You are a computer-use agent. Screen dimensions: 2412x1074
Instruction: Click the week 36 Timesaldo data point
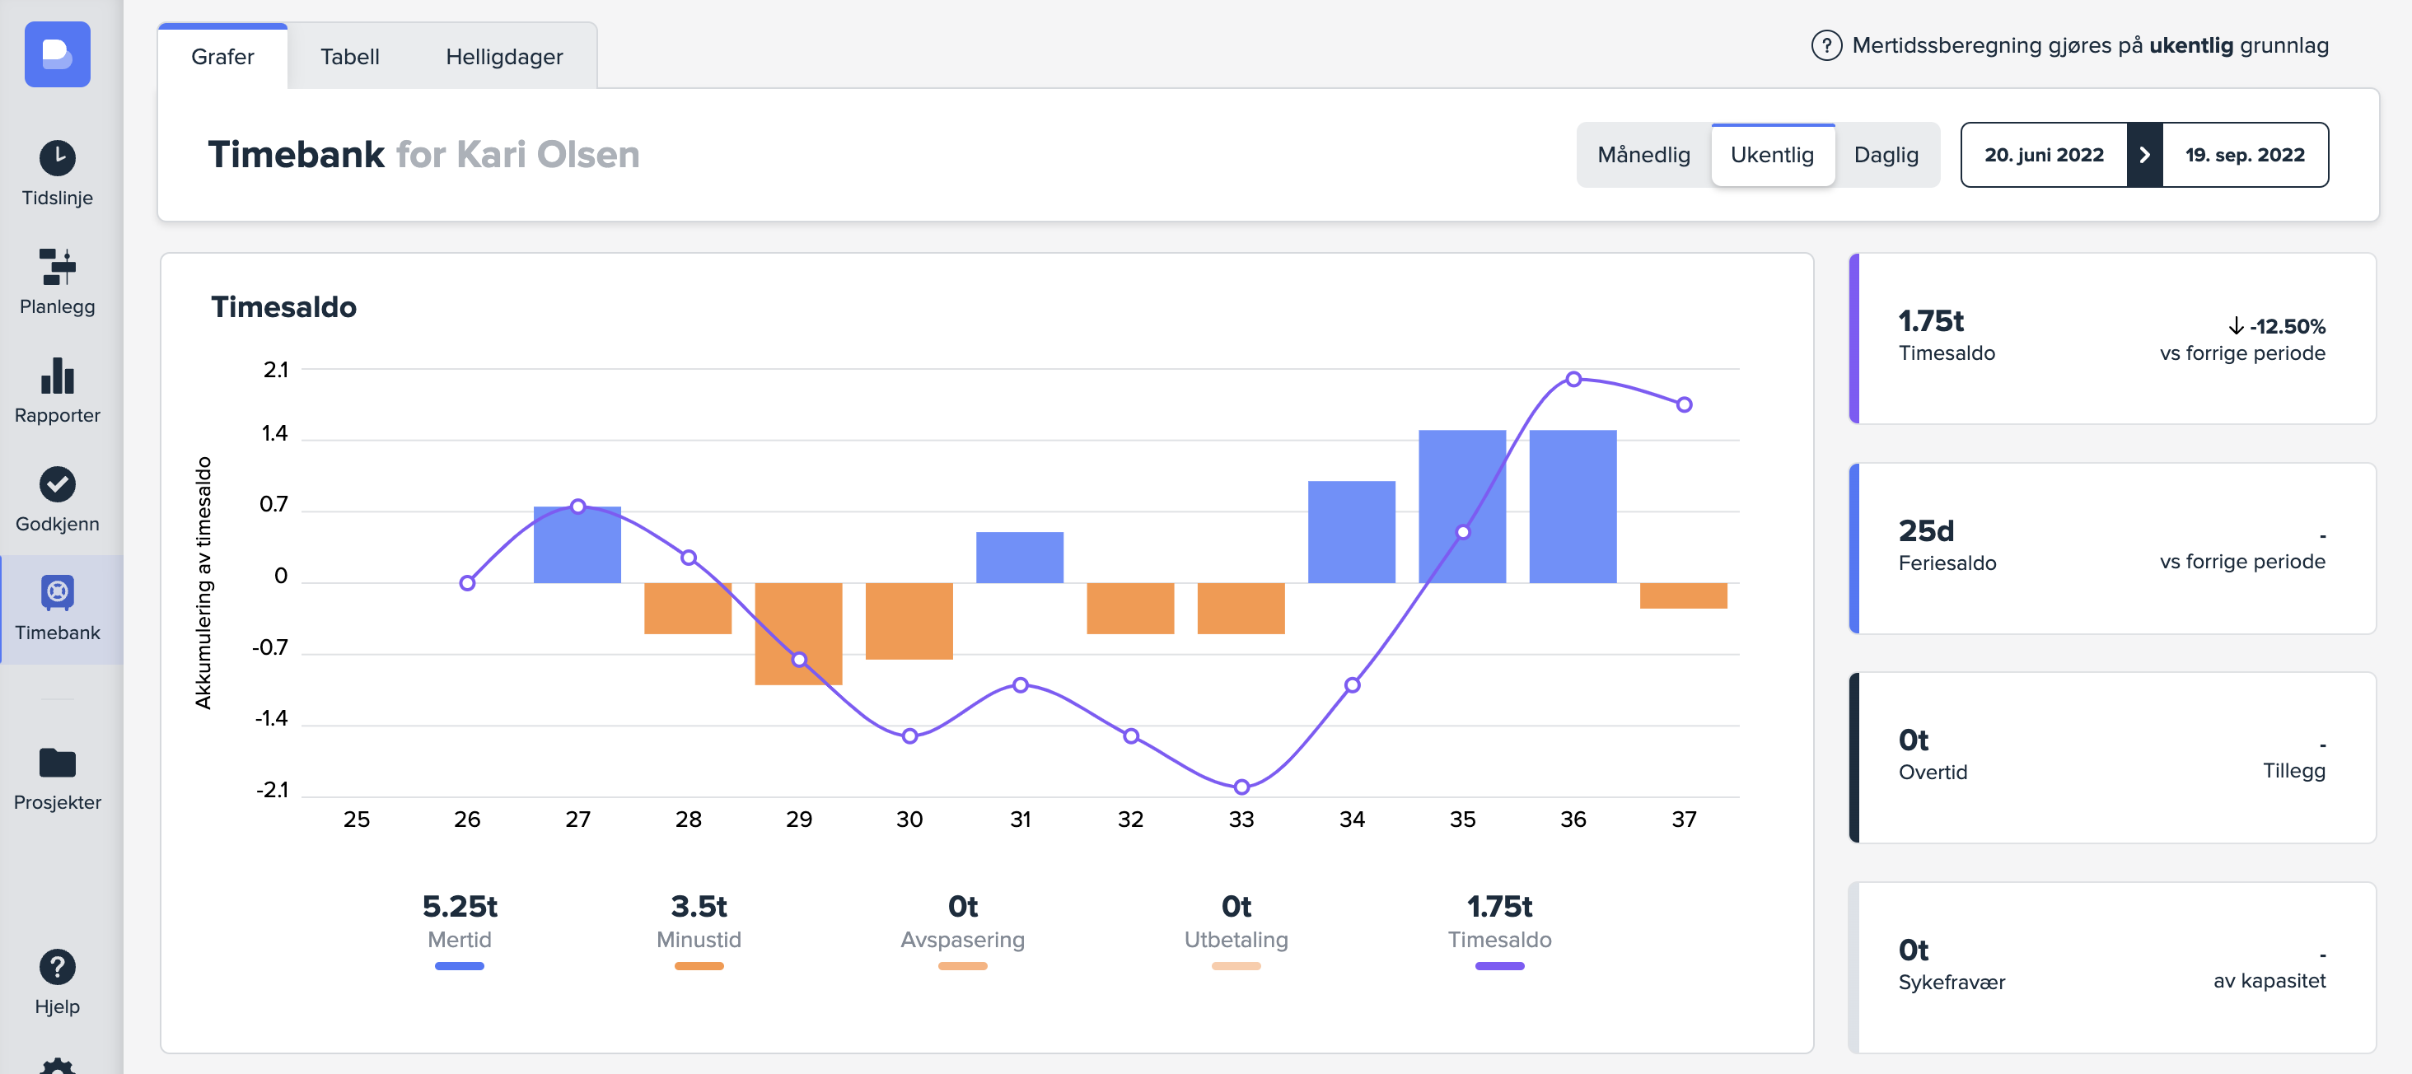coord(1573,379)
